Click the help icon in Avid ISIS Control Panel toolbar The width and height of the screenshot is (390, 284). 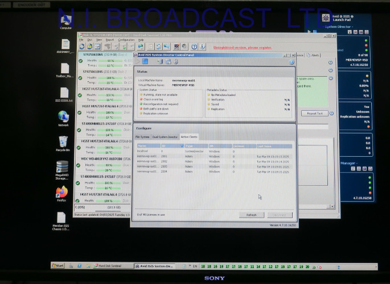[x=292, y=62]
